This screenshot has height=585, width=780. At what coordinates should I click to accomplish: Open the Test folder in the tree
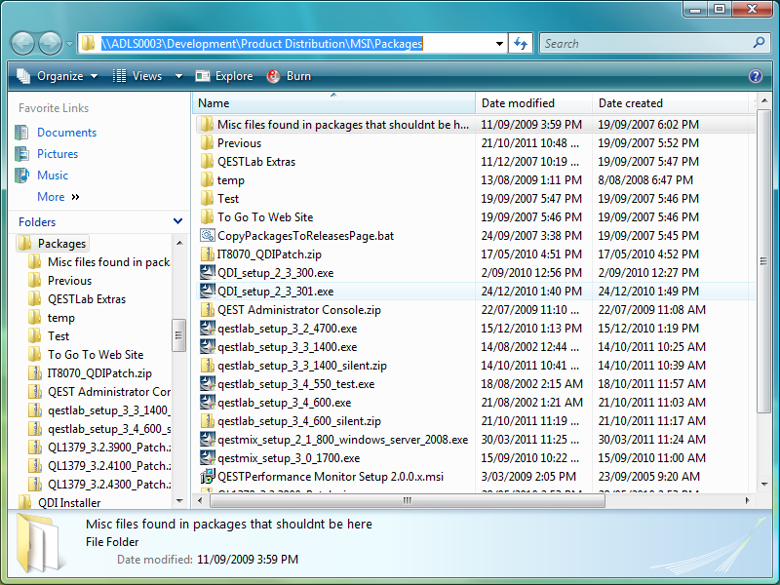[58, 335]
